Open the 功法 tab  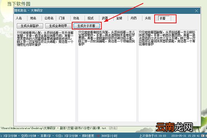click(x=76, y=18)
